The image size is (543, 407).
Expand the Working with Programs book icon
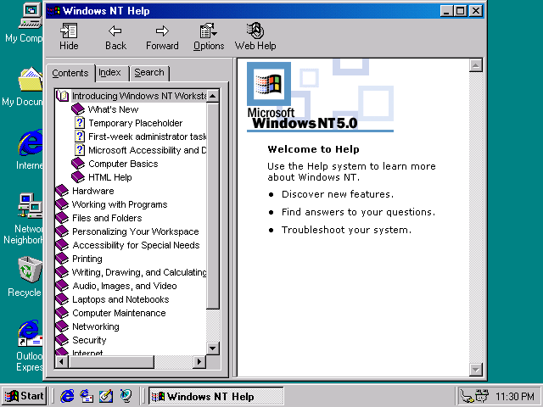point(62,204)
